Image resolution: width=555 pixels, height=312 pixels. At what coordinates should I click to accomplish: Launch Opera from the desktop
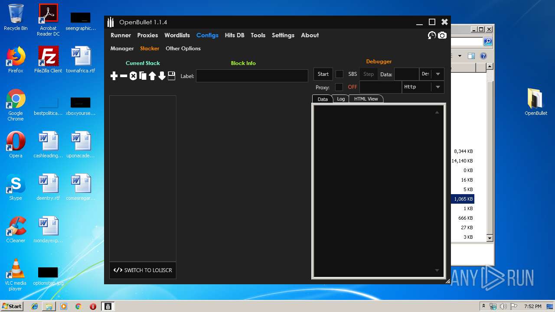(16, 145)
